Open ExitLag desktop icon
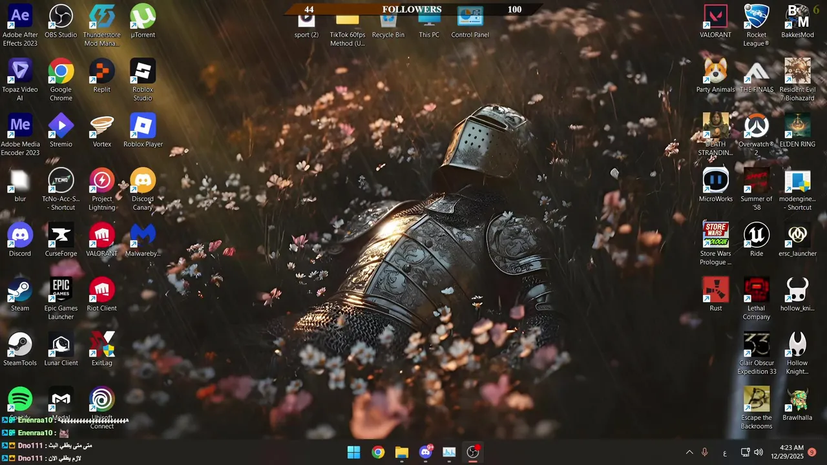Image resolution: width=827 pixels, height=465 pixels. 101,350
